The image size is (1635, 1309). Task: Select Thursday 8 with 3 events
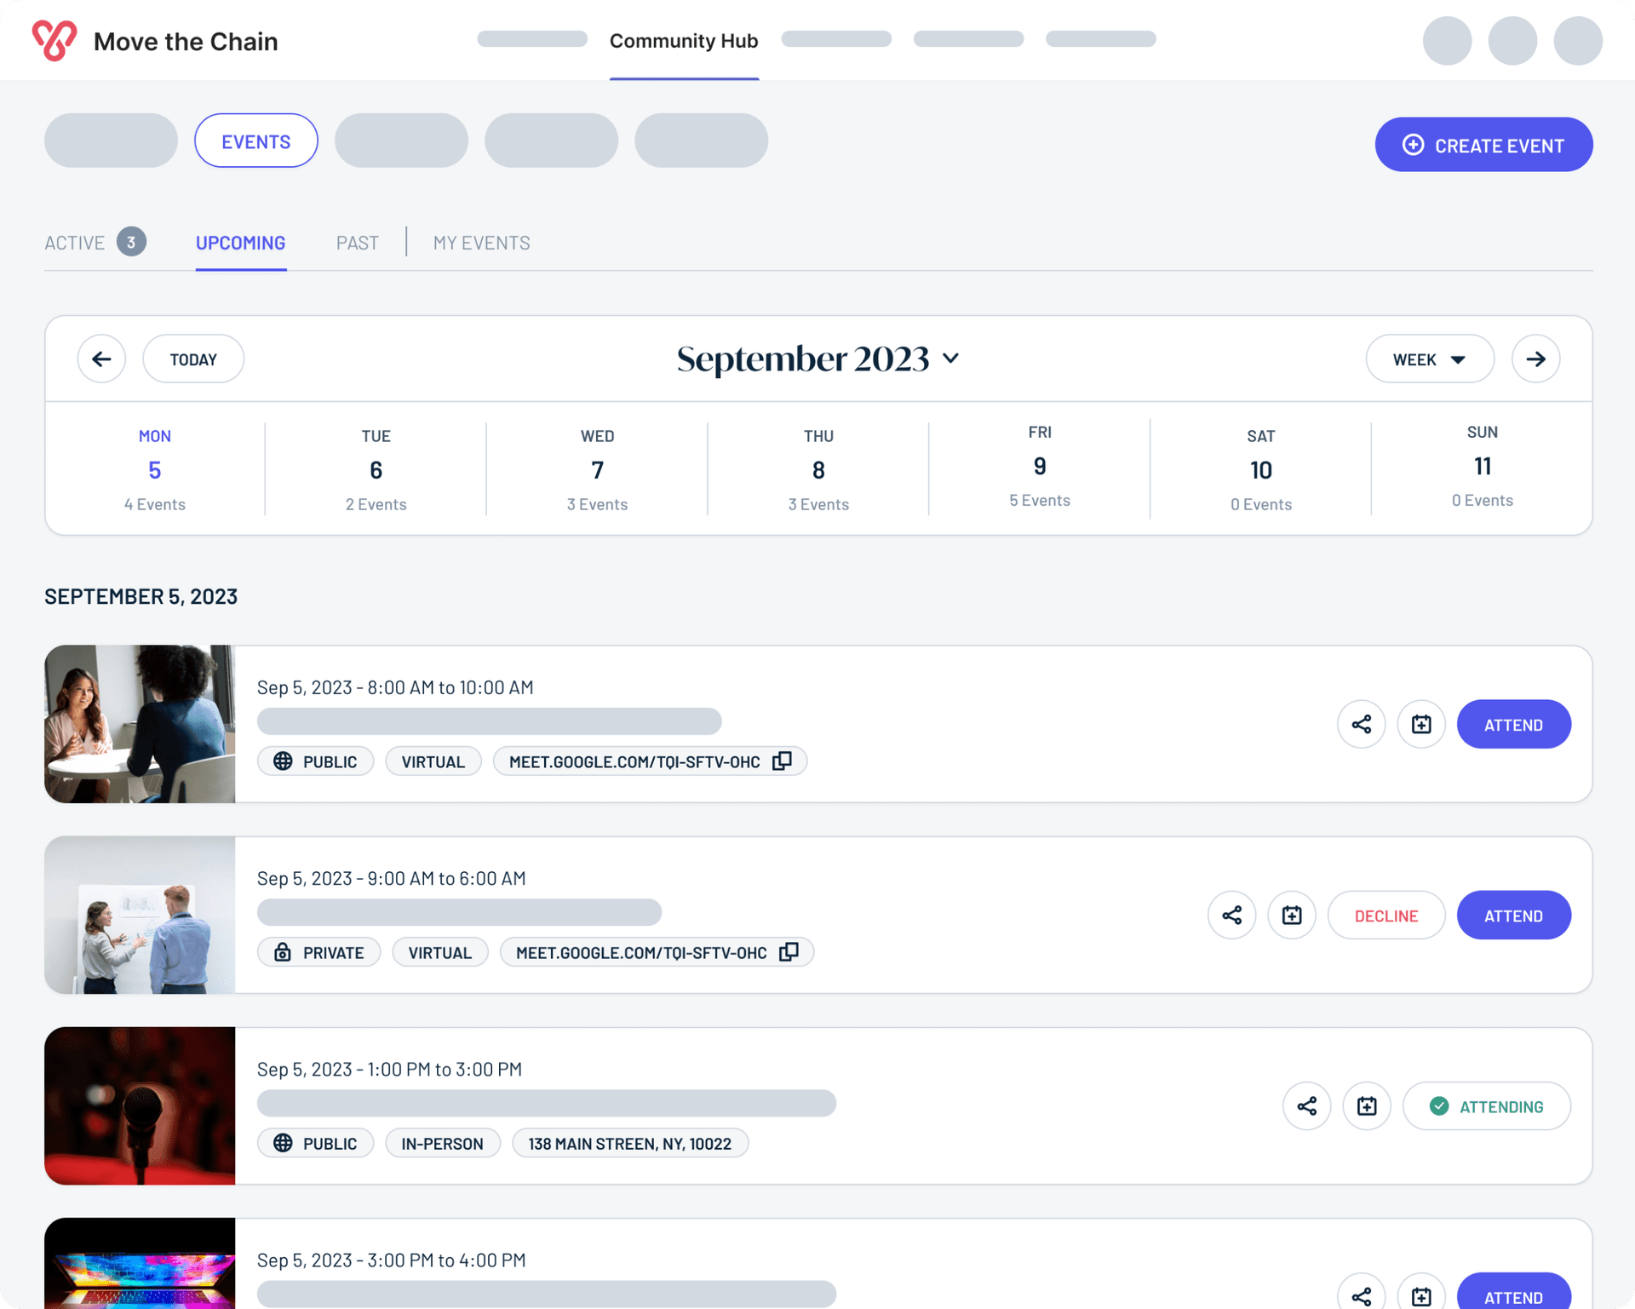tap(818, 469)
